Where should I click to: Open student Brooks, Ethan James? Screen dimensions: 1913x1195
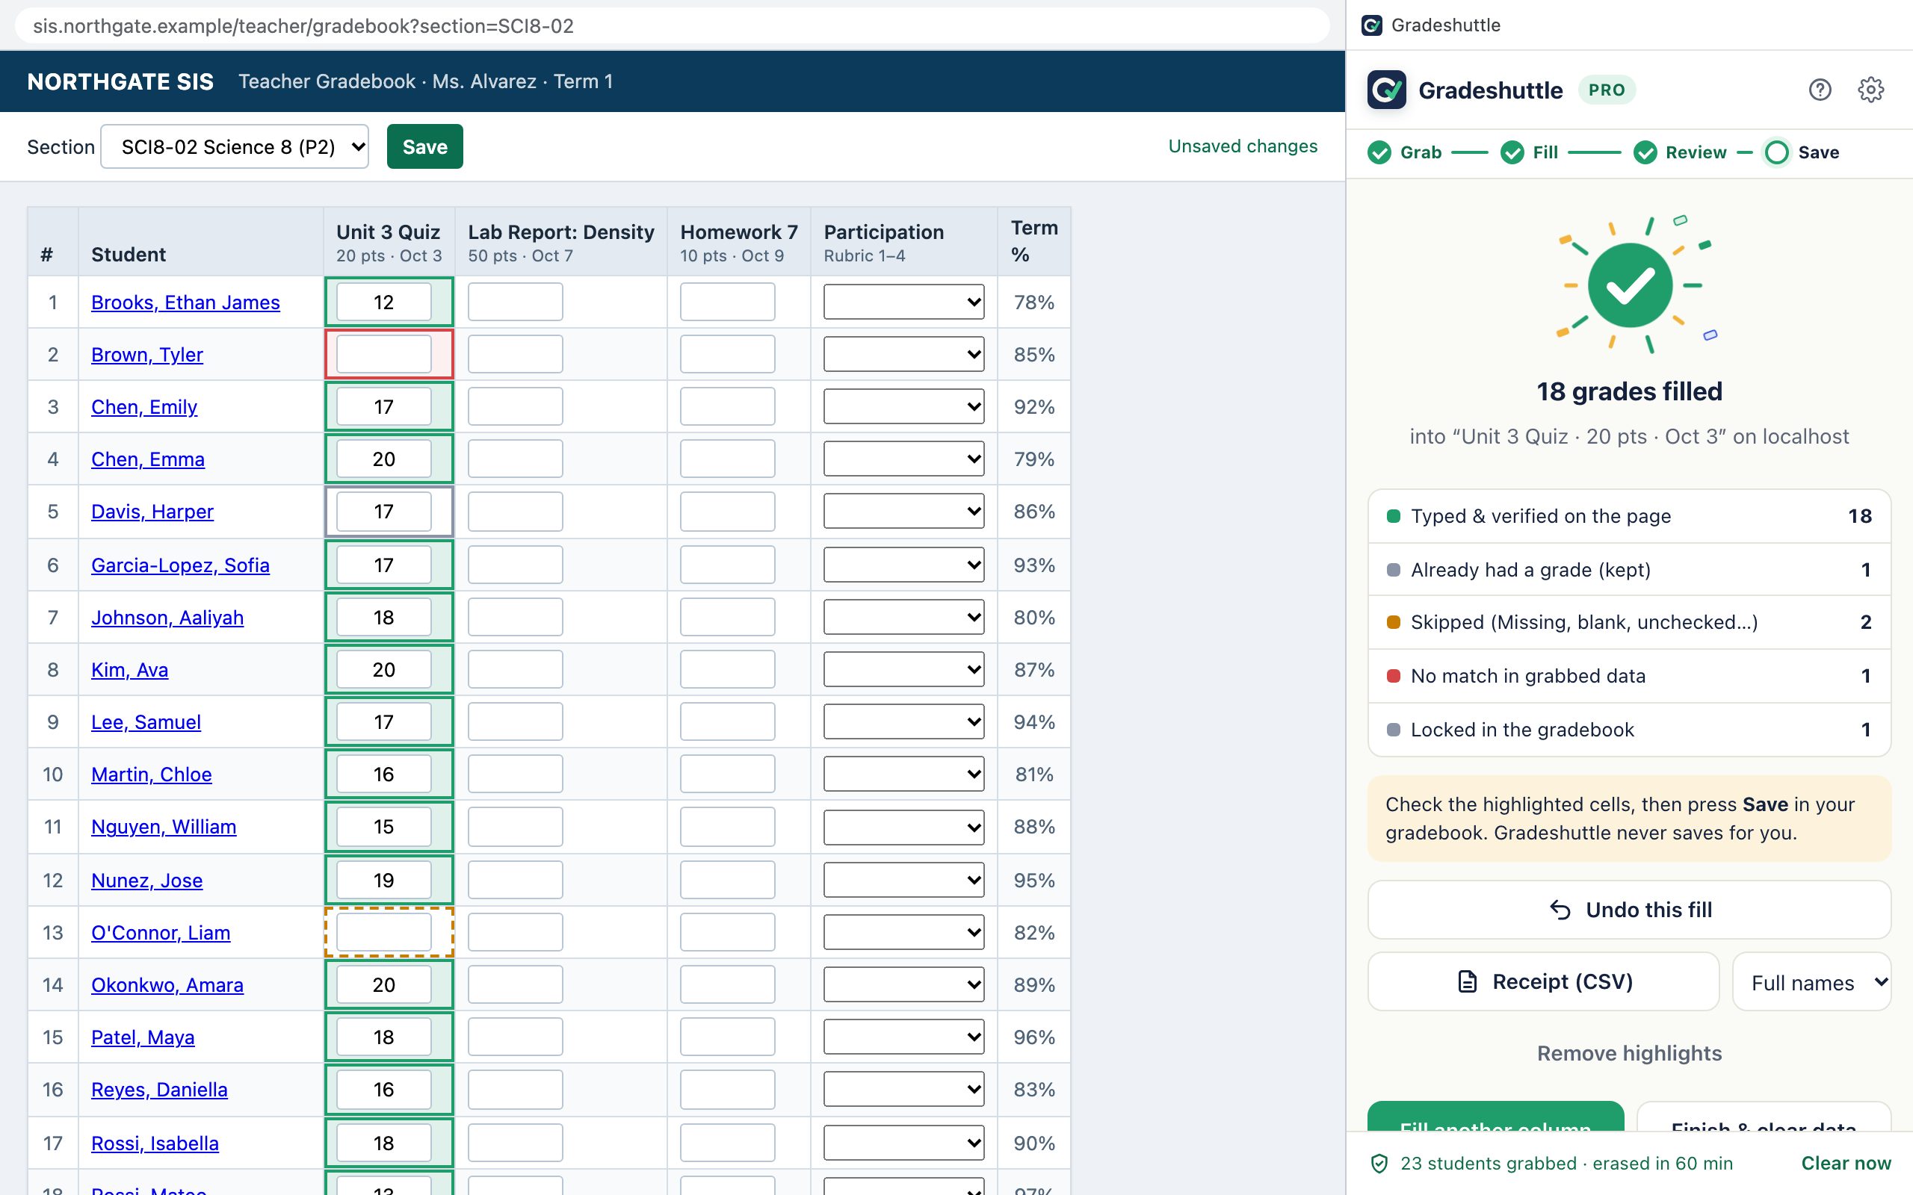coord(185,302)
